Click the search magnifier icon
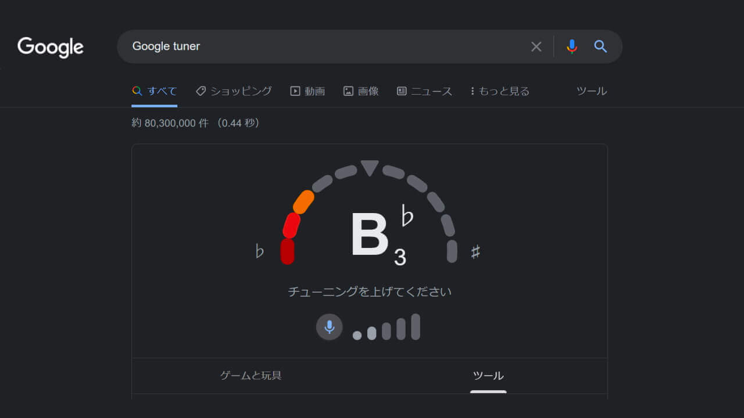The image size is (744, 418). (x=600, y=46)
